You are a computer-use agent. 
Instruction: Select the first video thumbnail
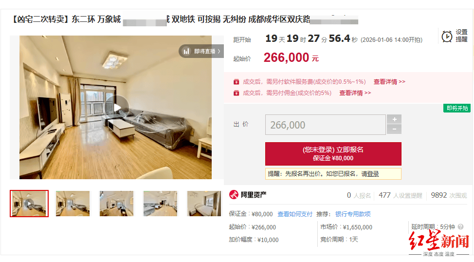pyautogui.click(x=29, y=203)
